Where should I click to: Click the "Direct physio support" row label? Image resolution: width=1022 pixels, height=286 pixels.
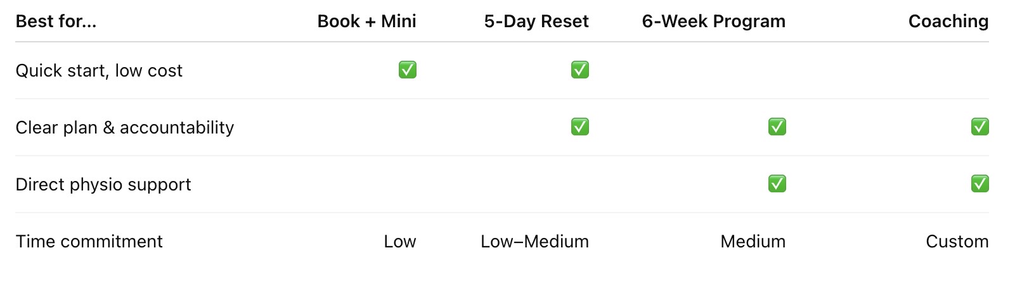(x=103, y=184)
